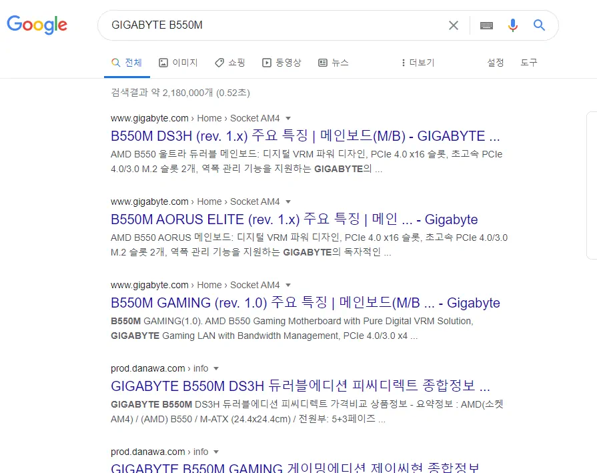
Task: Open B550M DS3H (rev. 1.x) result link
Action: pyautogui.click(x=305, y=136)
